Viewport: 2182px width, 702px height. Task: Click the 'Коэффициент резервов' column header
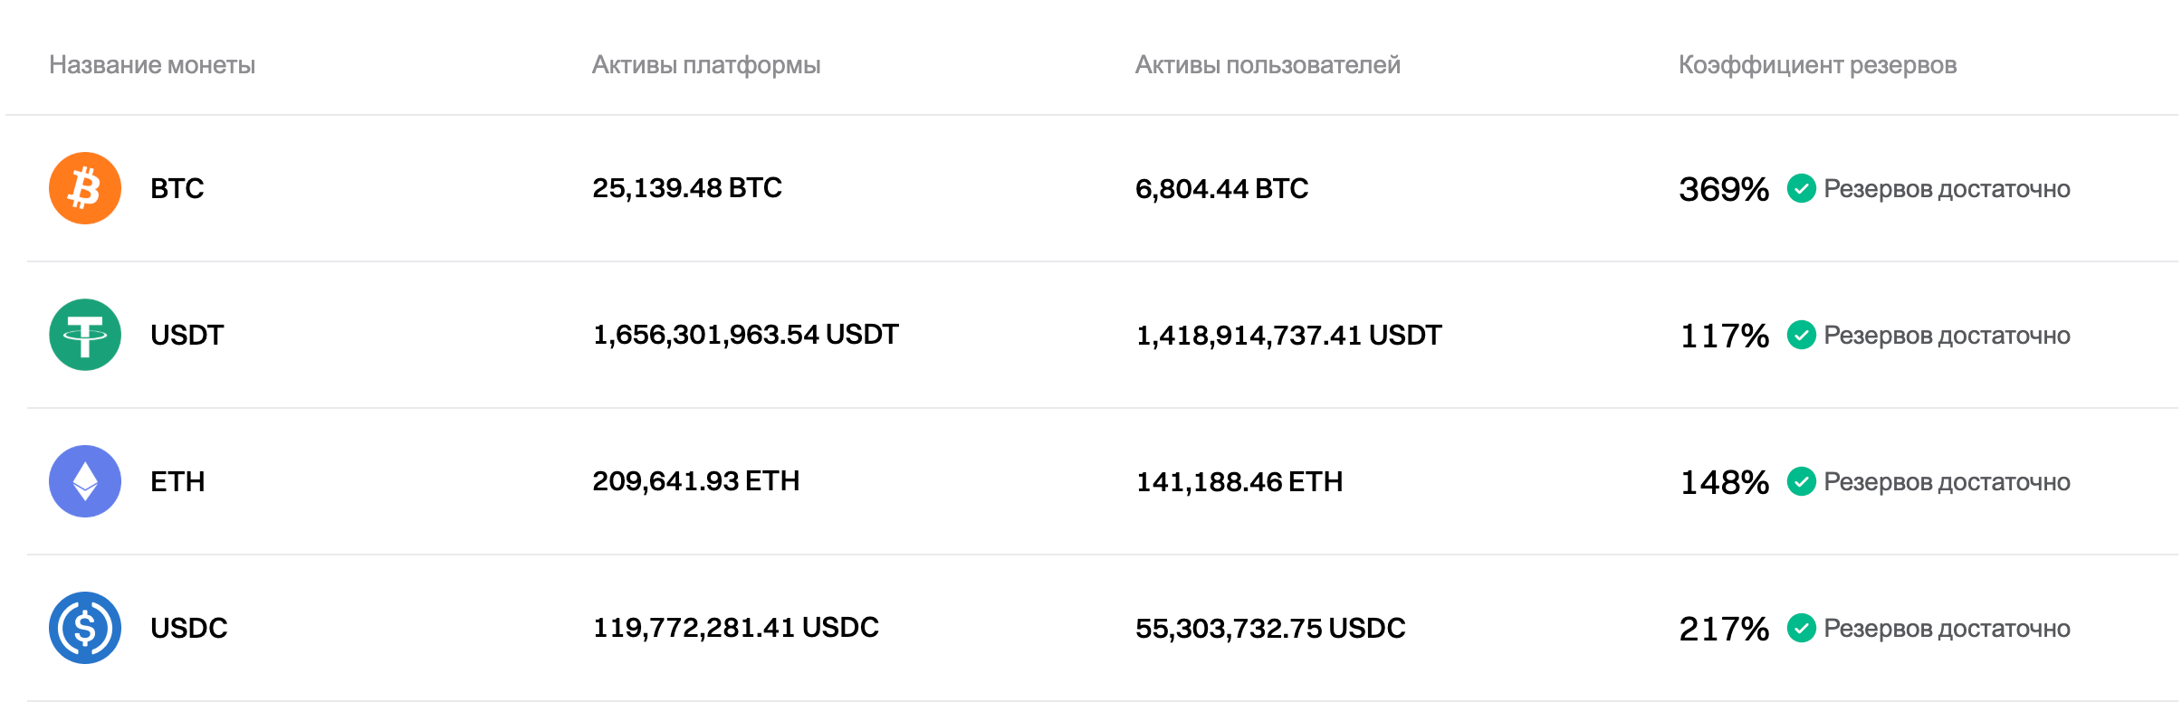1817,65
